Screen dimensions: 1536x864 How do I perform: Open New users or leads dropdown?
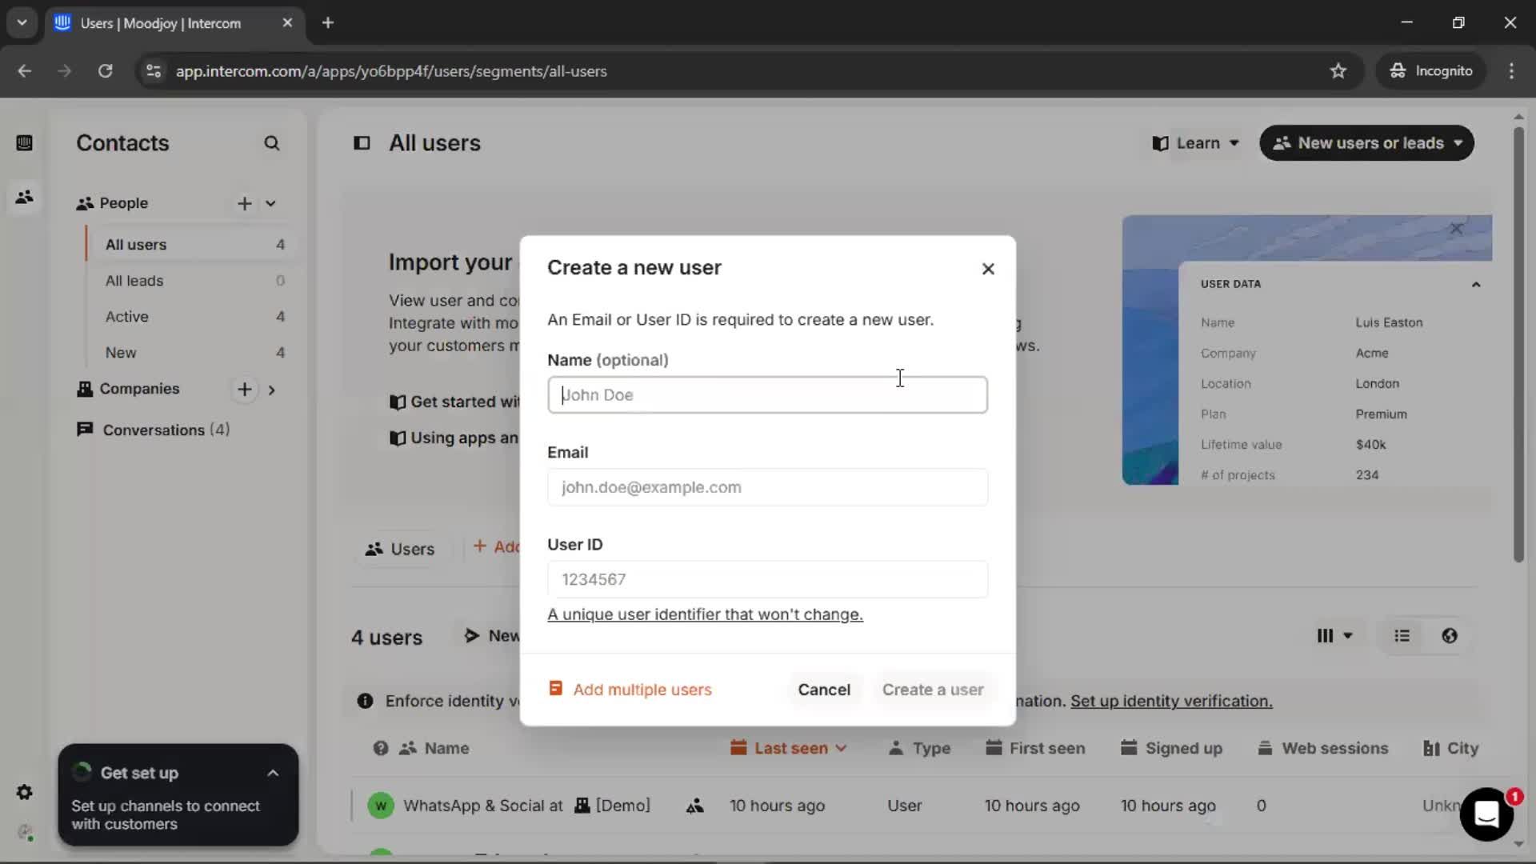pyautogui.click(x=1366, y=143)
